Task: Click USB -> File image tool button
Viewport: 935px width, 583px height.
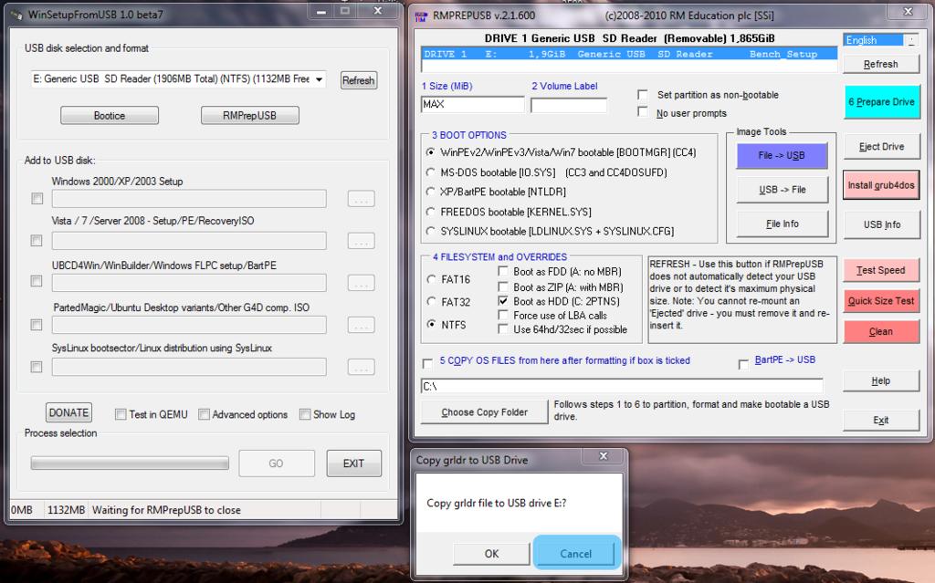Action: tap(782, 190)
